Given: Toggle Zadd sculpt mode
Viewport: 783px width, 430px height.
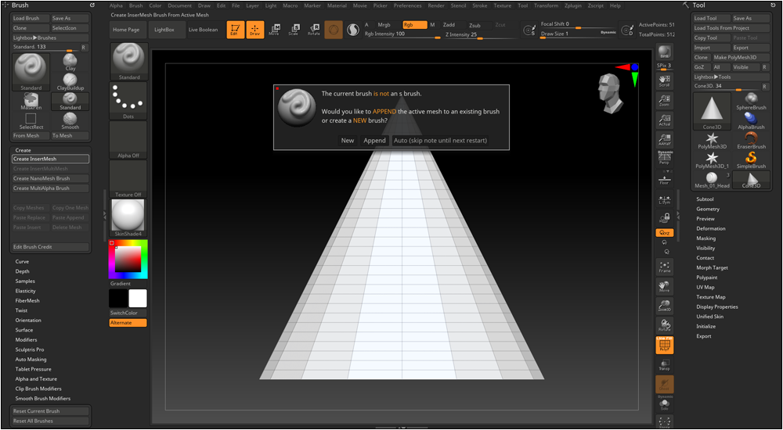Looking at the screenshot, I should [x=449, y=25].
